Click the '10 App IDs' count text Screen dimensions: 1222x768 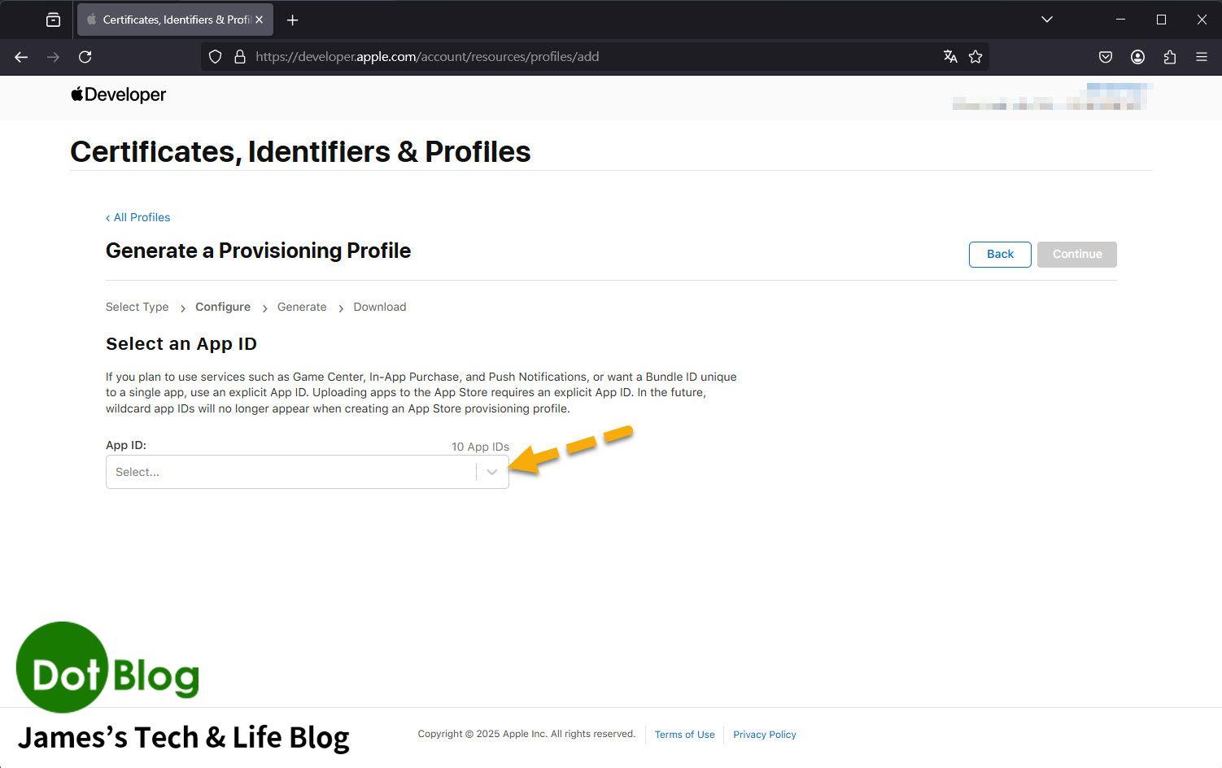pyautogui.click(x=480, y=447)
